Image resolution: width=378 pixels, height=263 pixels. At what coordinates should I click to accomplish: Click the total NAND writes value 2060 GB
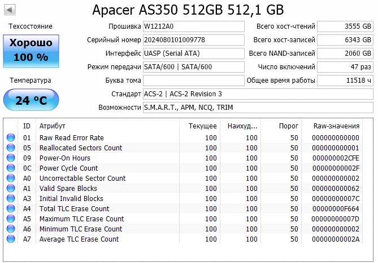(345, 54)
